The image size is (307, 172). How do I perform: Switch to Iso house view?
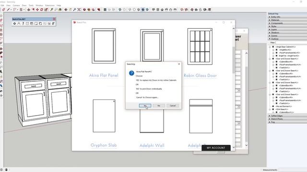tap(153, 10)
